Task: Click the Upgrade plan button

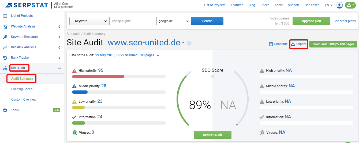Action: (311, 21)
